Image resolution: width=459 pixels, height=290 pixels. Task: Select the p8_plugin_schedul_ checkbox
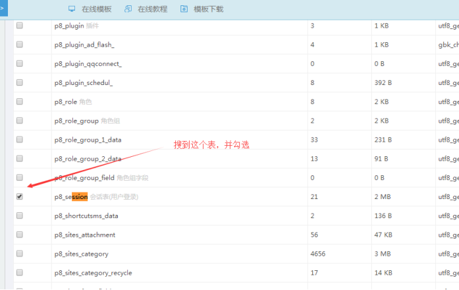(20, 82)
